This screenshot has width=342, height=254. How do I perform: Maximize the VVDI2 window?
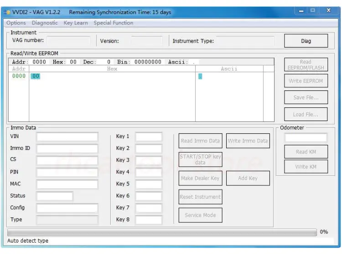point(313,11)
